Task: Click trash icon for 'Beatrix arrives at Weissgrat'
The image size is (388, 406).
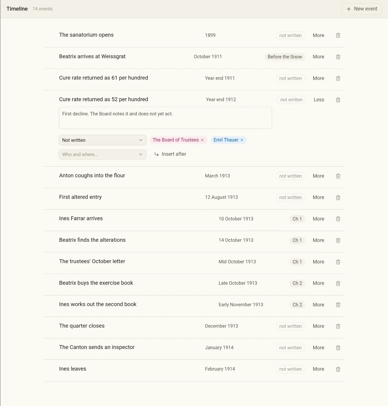Action: click(x=338, y=57)
